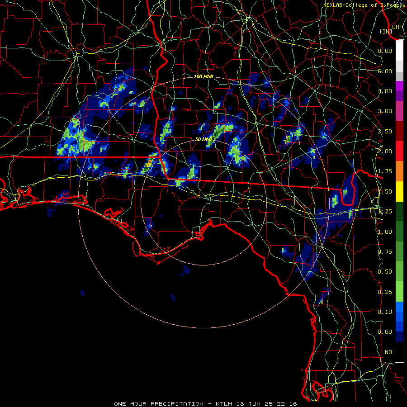The image size is (407, 407).
Task: Click the 2.00 legend value
Action: pyautogui.click(x=385, y=151)
